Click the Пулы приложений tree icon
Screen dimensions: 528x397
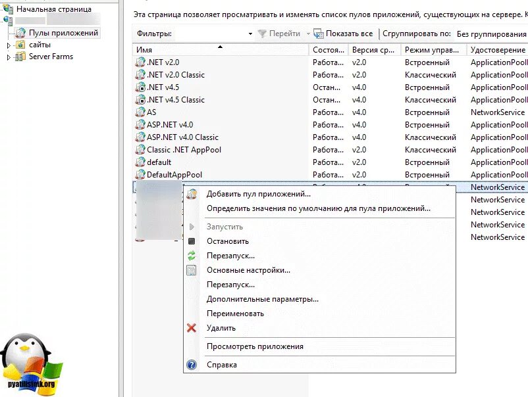(x=20, y=33)
